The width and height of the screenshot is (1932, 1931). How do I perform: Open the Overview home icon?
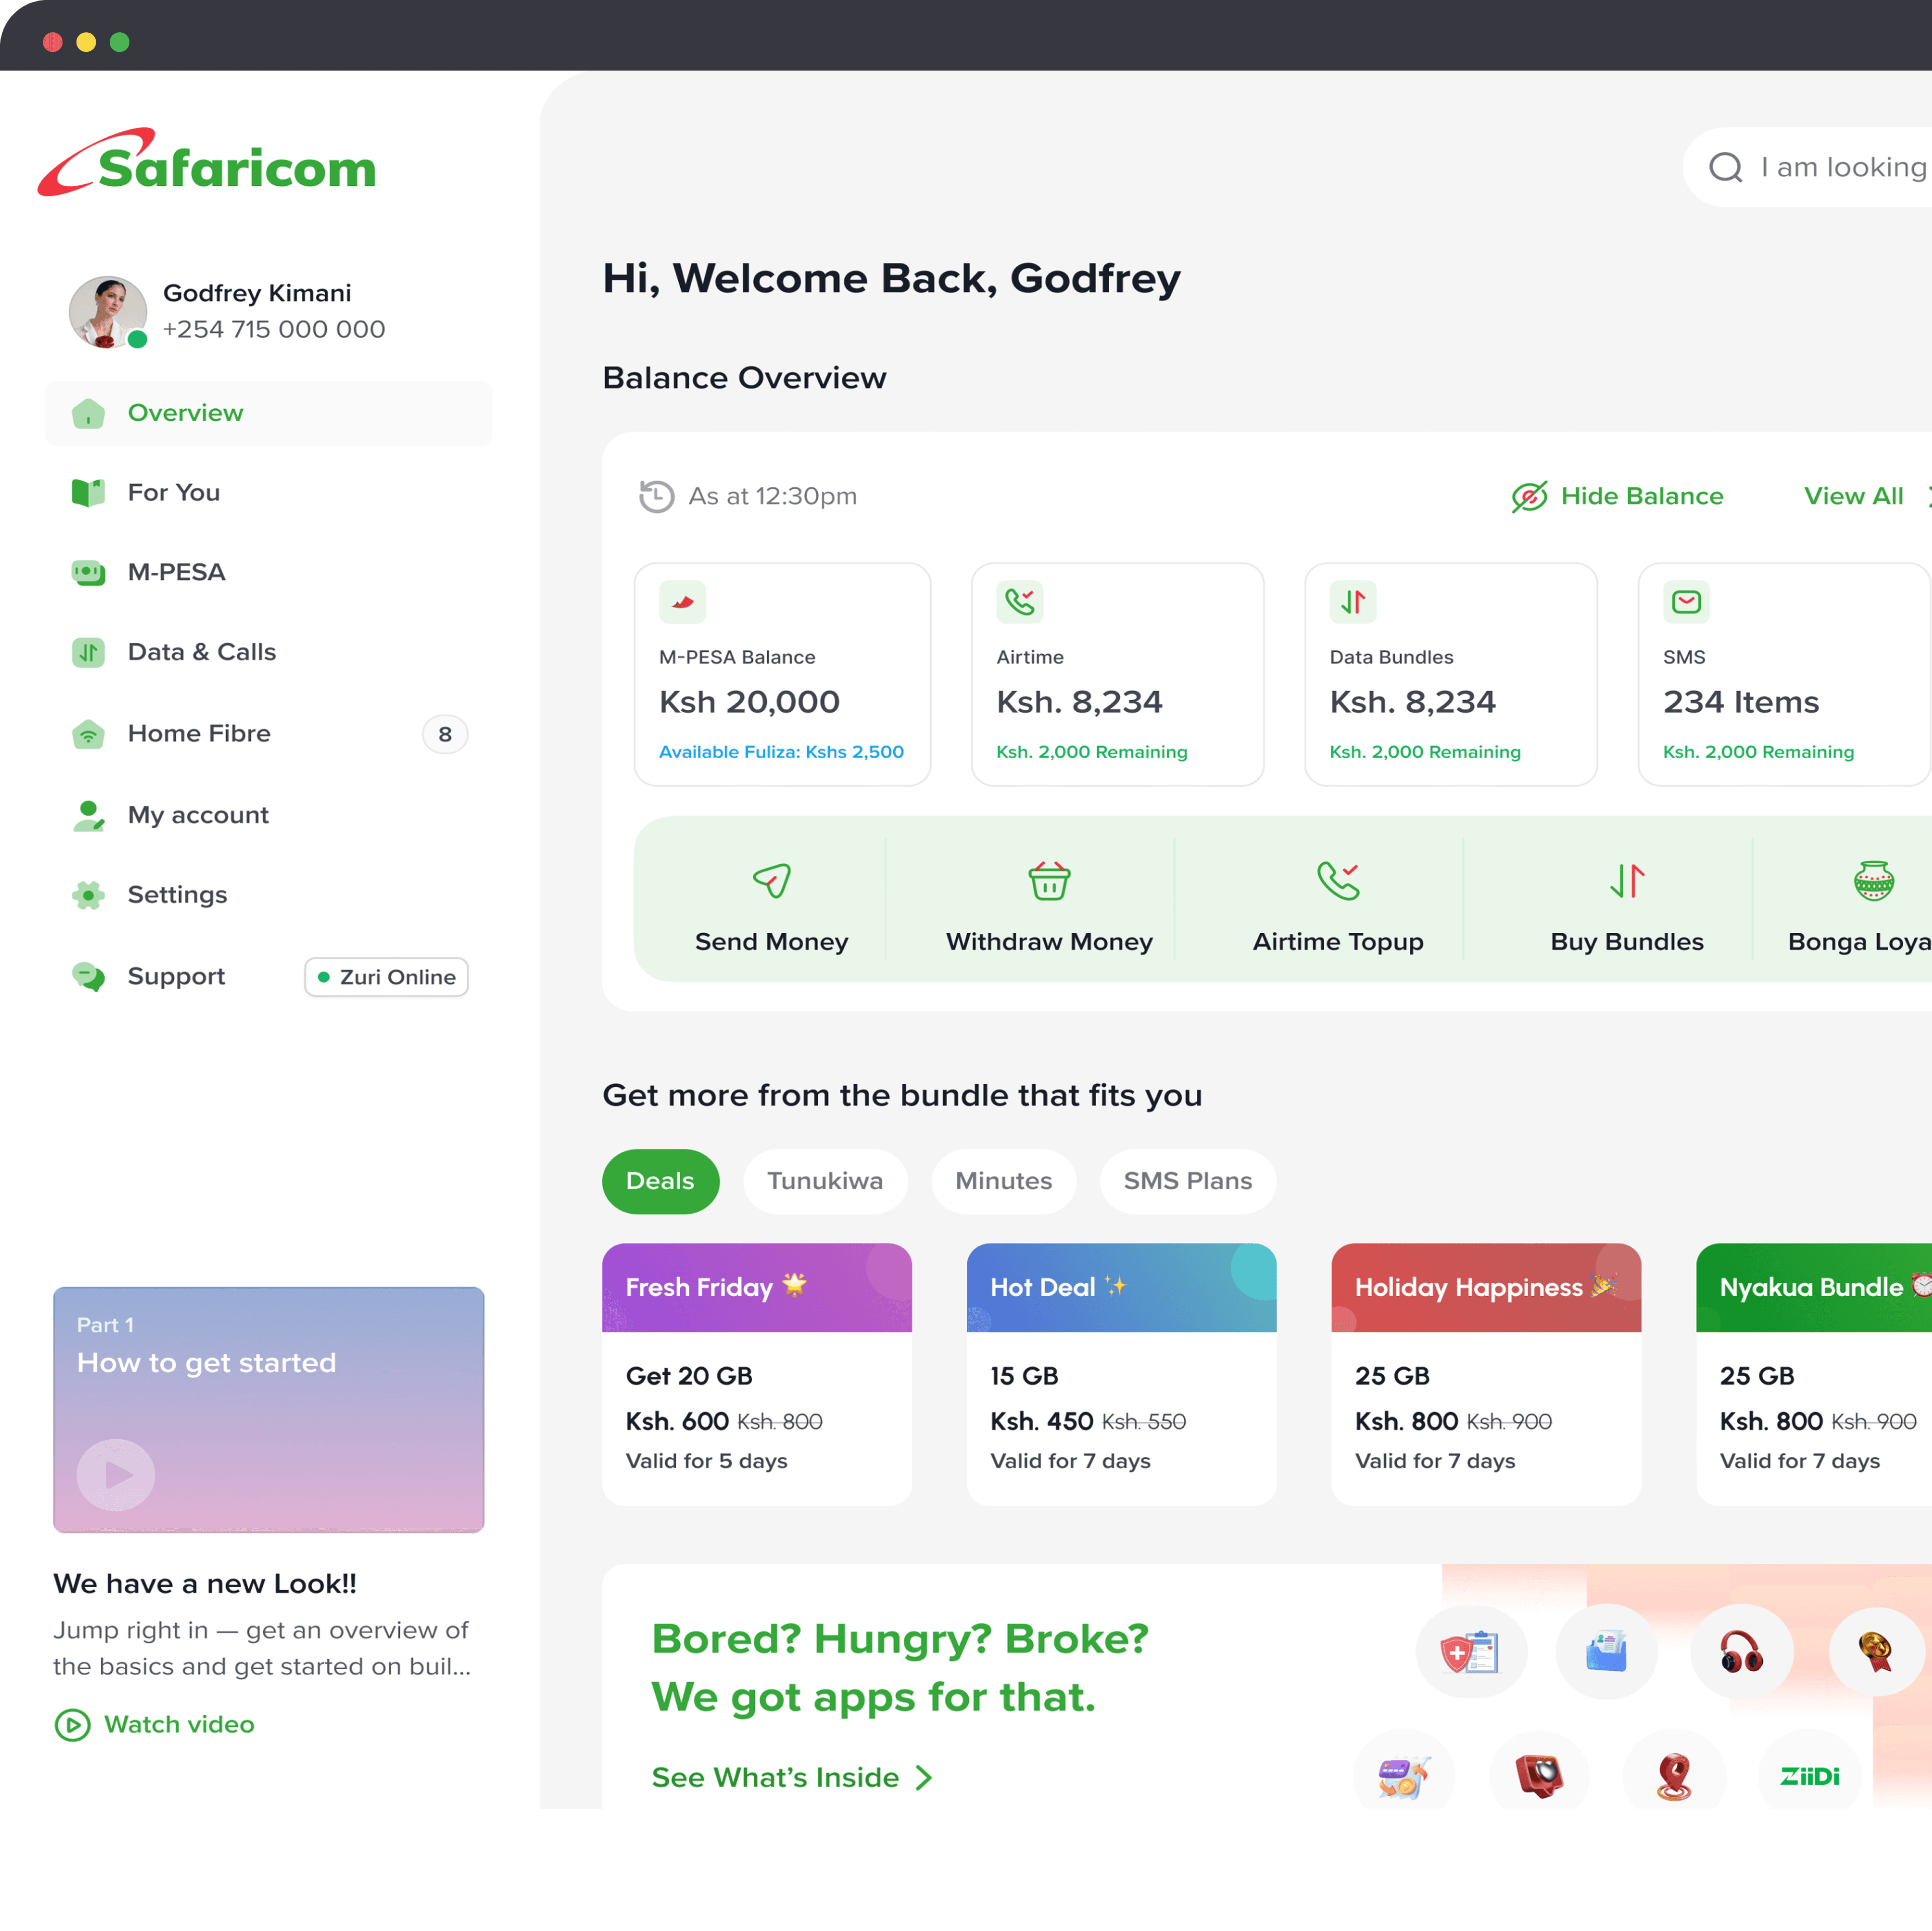click(88, 413)
